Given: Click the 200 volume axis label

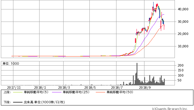Looking at the screenshot, I should point(181,65).
